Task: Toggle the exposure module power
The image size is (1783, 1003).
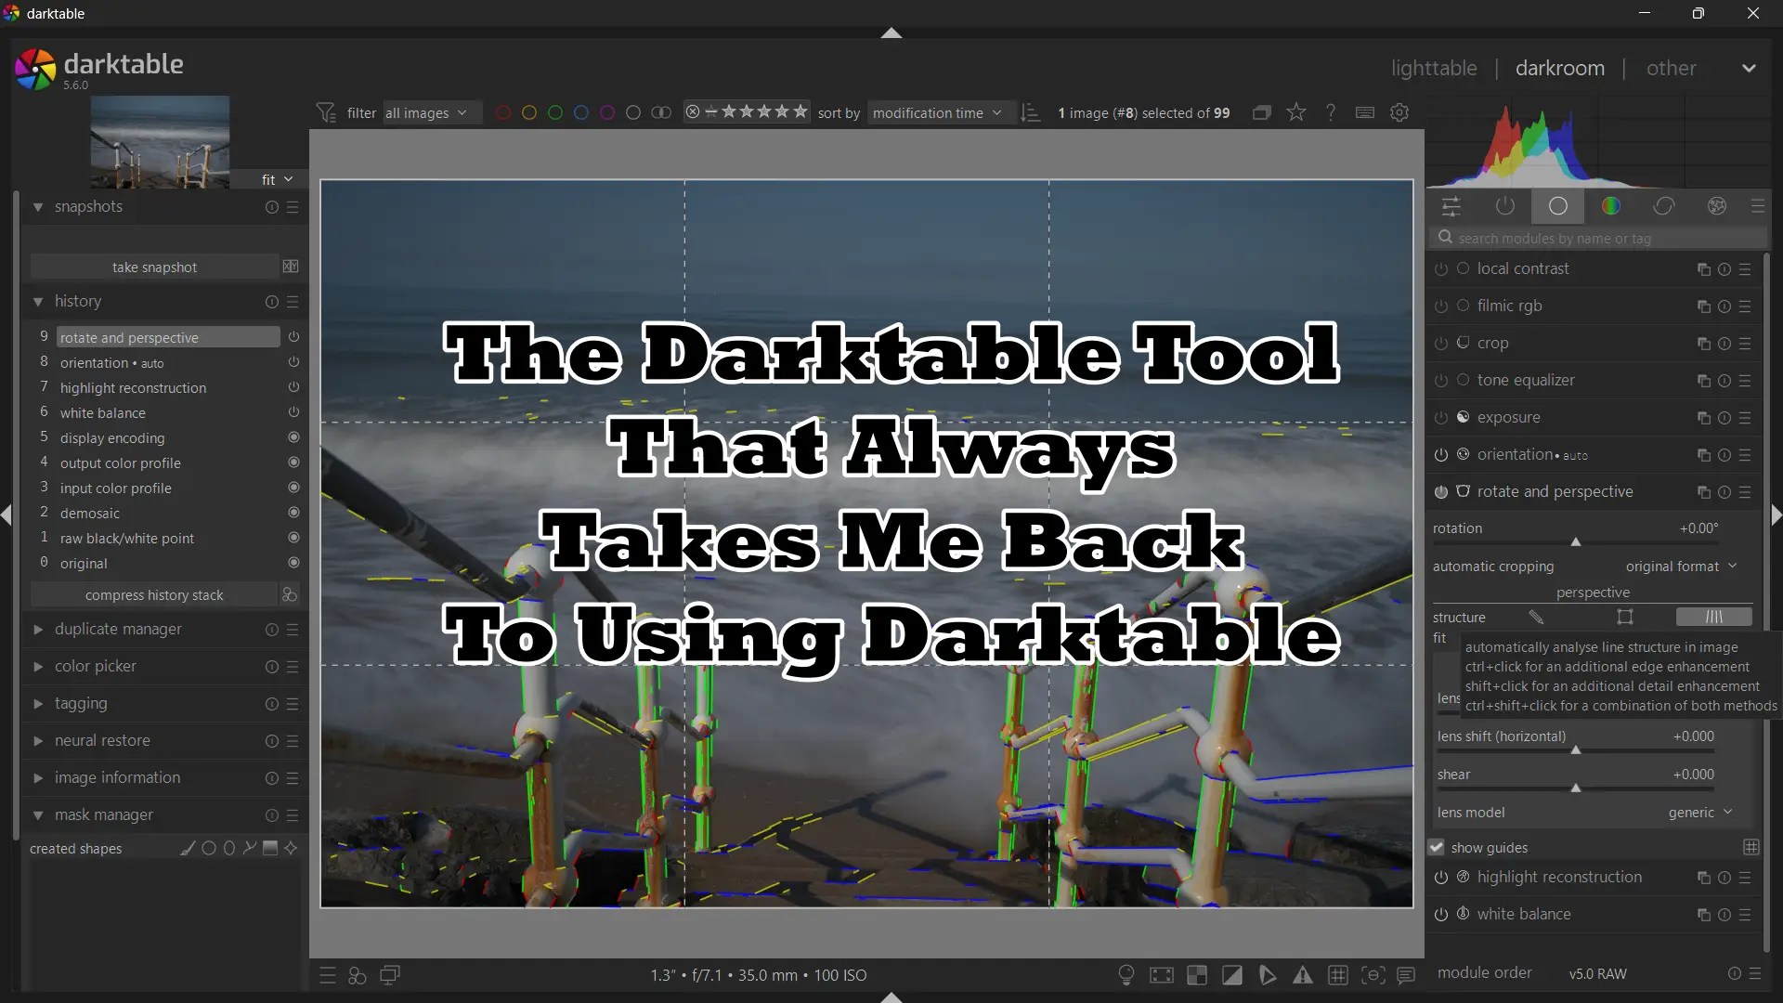Action: [x=1441, y=418]
